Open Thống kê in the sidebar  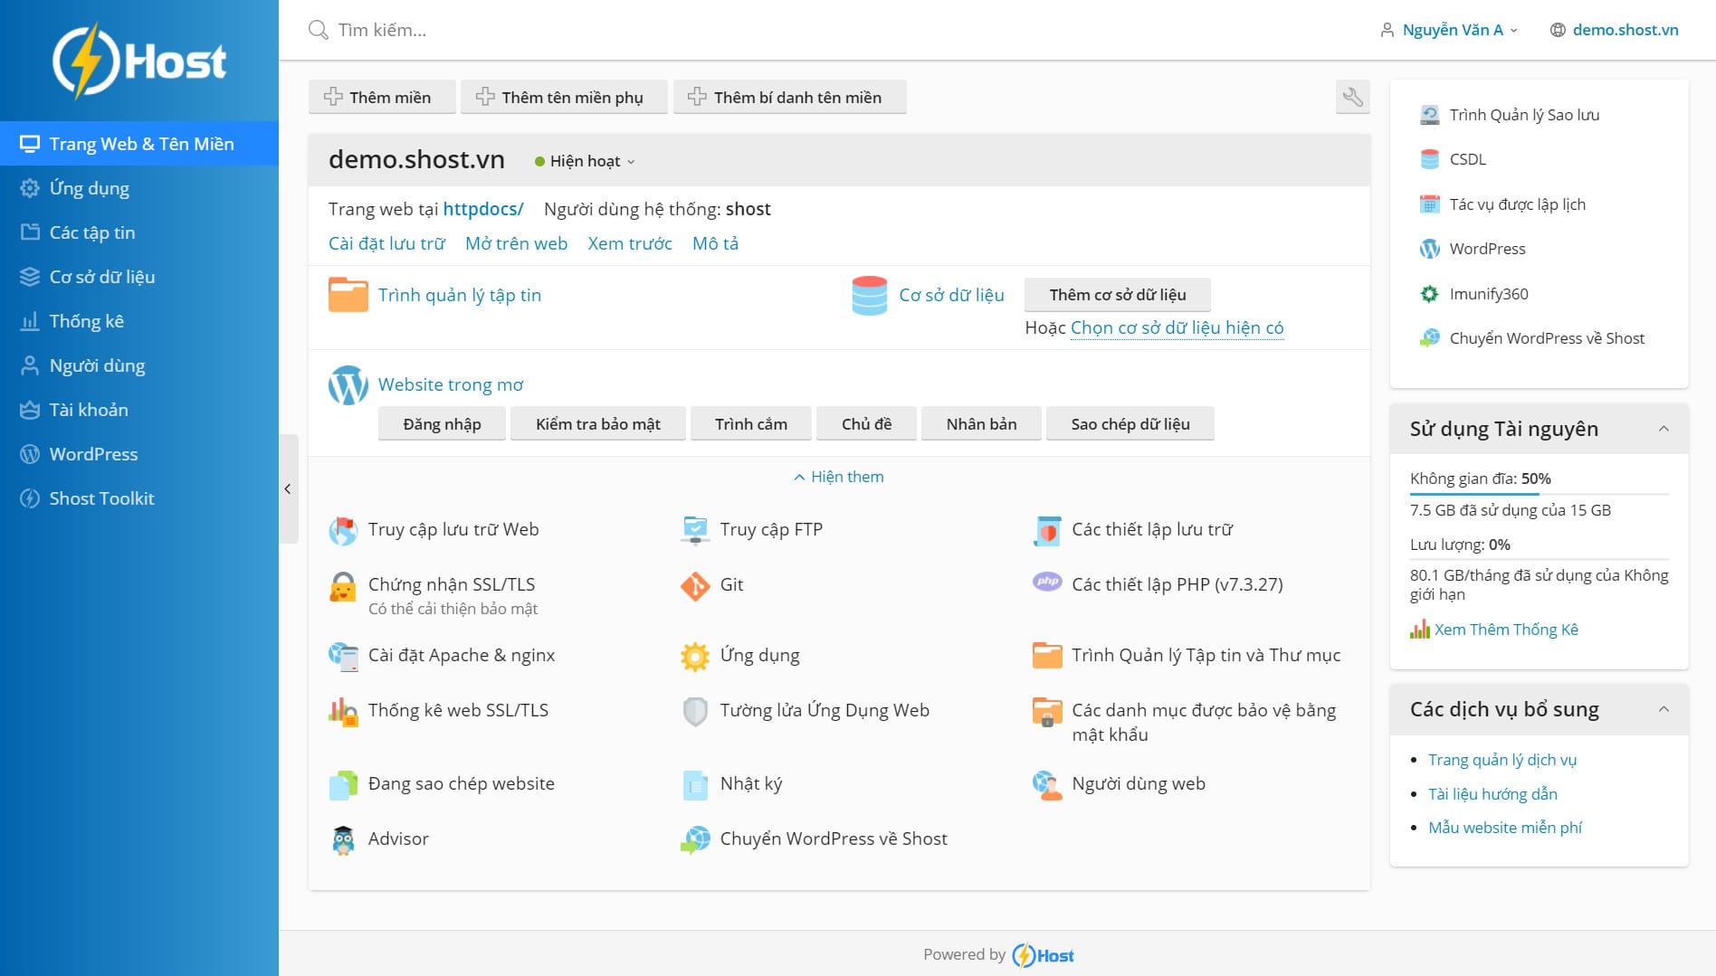point(86,321)
